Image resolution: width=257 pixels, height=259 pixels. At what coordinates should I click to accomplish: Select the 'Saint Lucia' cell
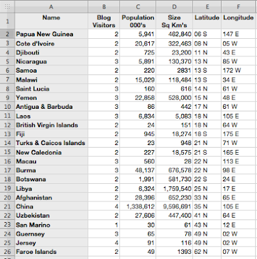coord(51,89)
